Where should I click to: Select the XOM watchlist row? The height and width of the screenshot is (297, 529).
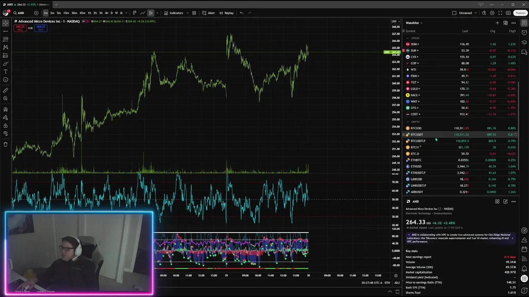(461, 44)
